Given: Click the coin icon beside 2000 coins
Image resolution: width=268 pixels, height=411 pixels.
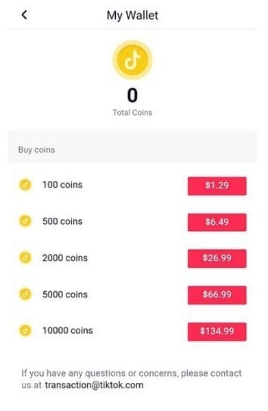Looking at the screenshot, I should tap(25, 258).
